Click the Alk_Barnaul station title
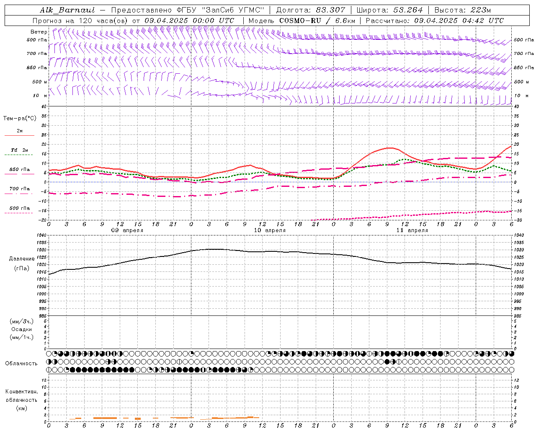The height and width of the screenshot is (429, 536). pyautogui.click(x=67, y=10)
